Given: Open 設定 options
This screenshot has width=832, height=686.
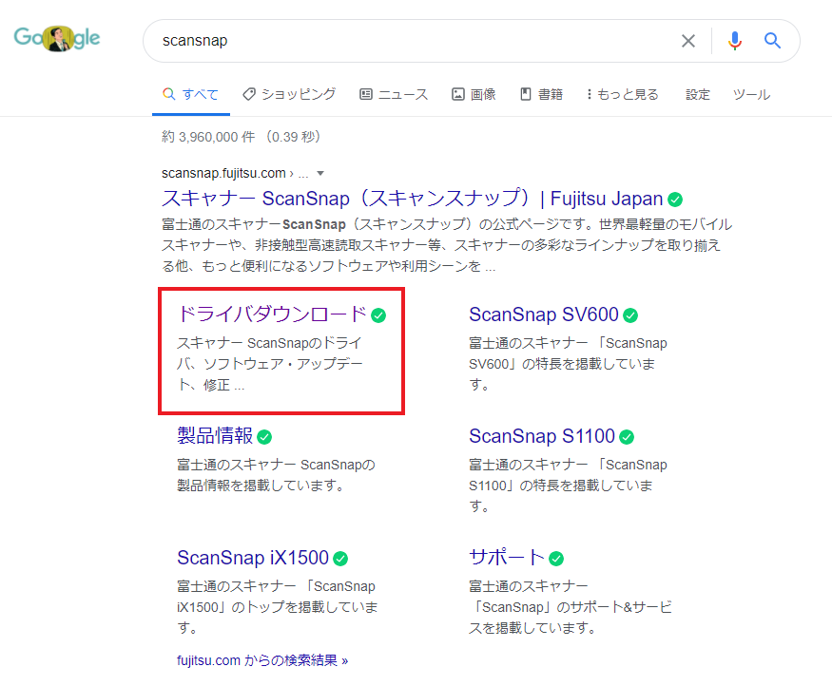Looking at the screenshot, I should pos(698,94).
